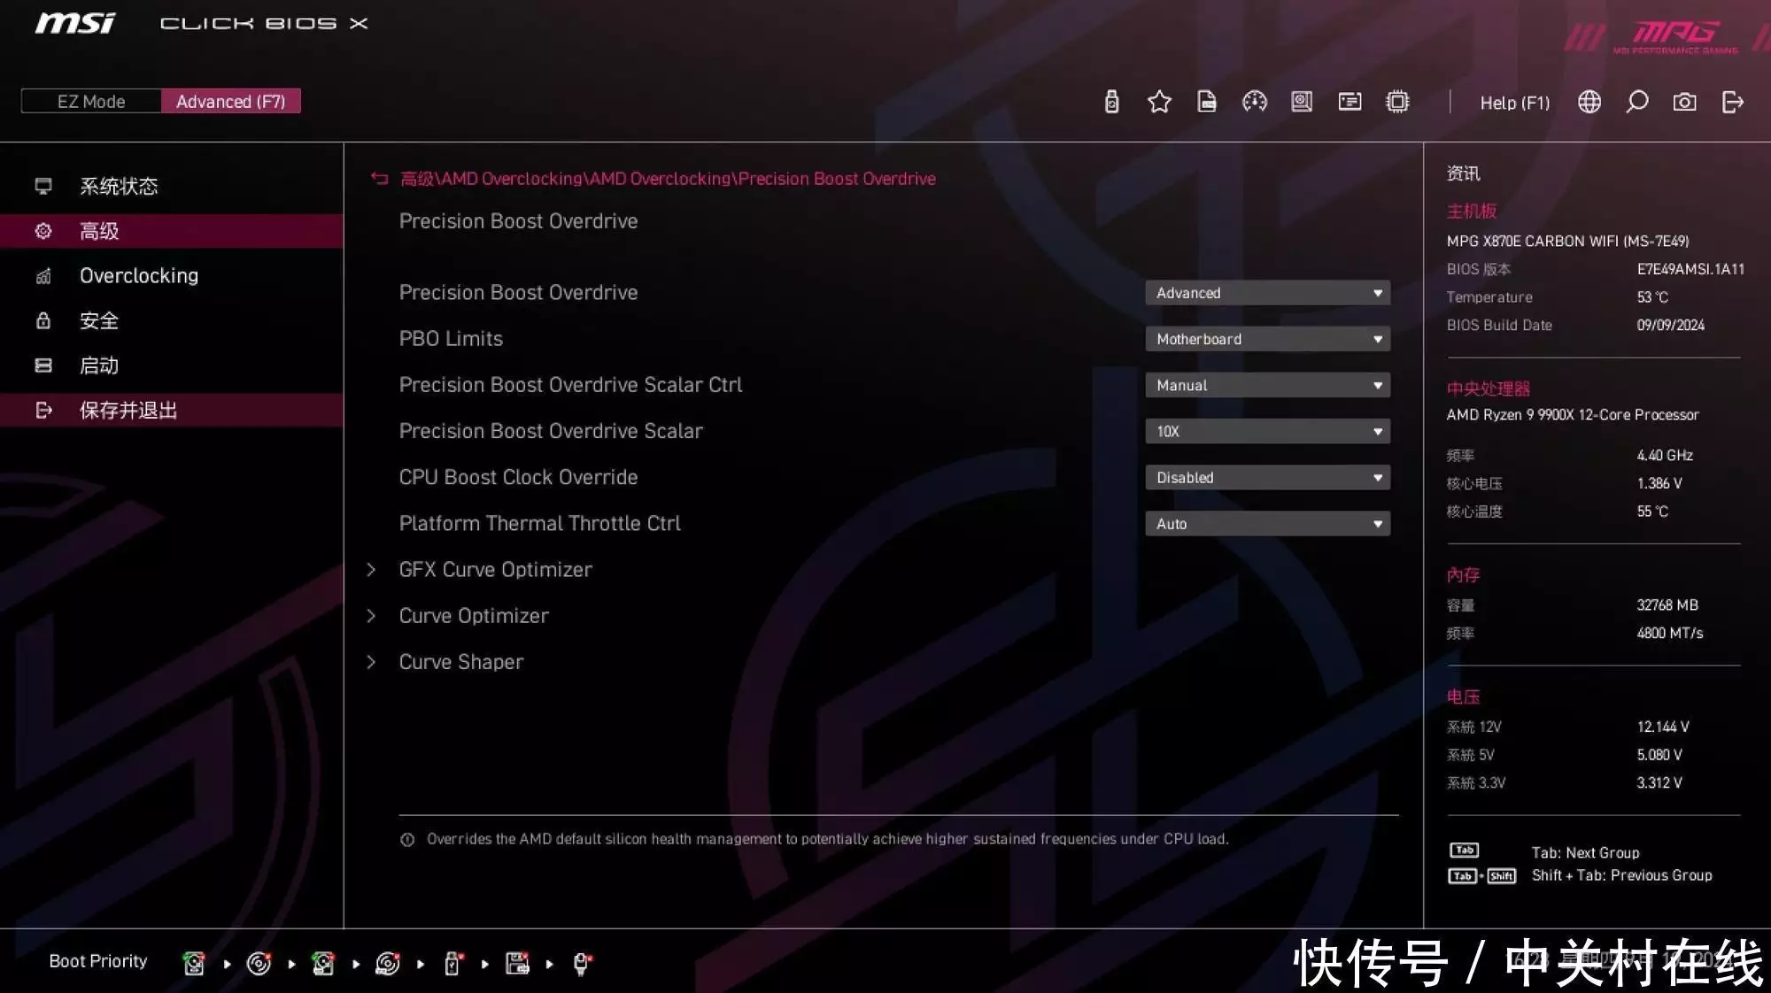Open the GFX Curve Optimizer entry
The height and width of the screenshot is (993, 1771).
(495, 570)
